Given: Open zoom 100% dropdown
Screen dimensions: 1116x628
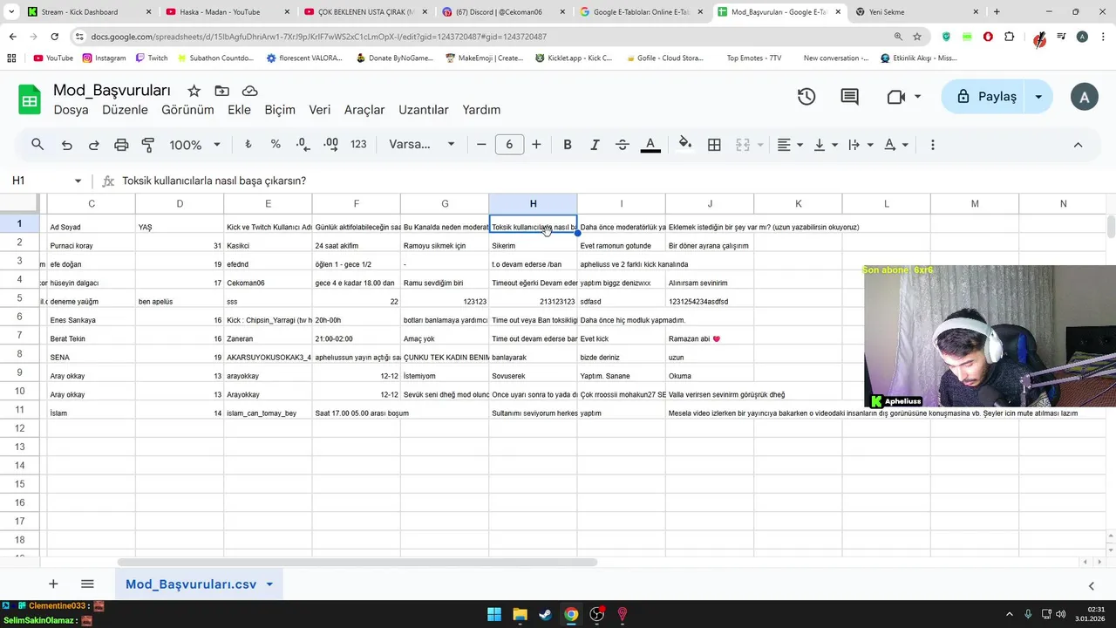Looking at the screenshot, I should point(195,145).
